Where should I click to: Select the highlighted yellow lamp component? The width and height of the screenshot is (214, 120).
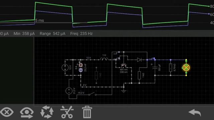[x=186, y=68]
